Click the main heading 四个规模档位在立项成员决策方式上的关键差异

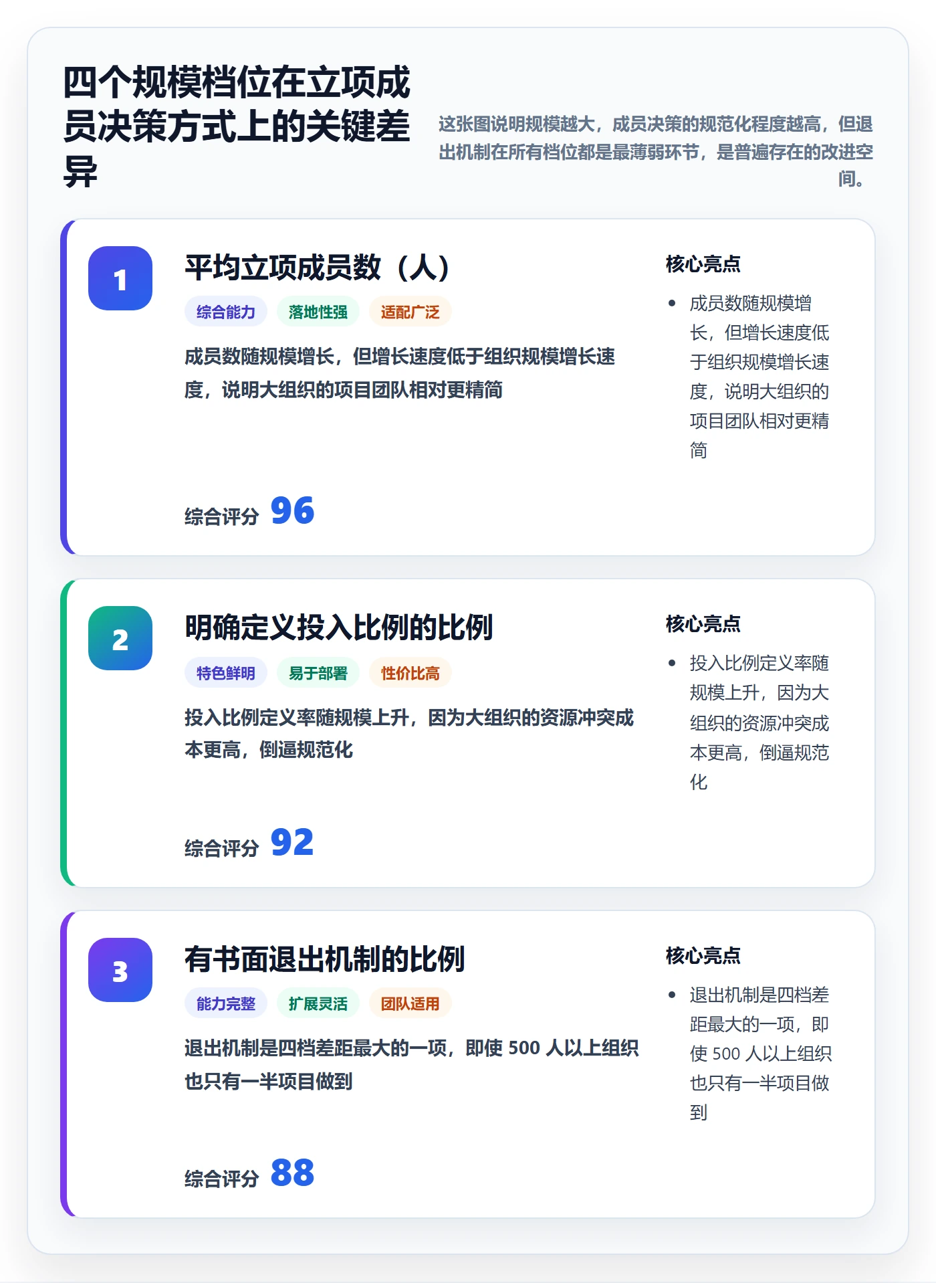click(237, 127)
